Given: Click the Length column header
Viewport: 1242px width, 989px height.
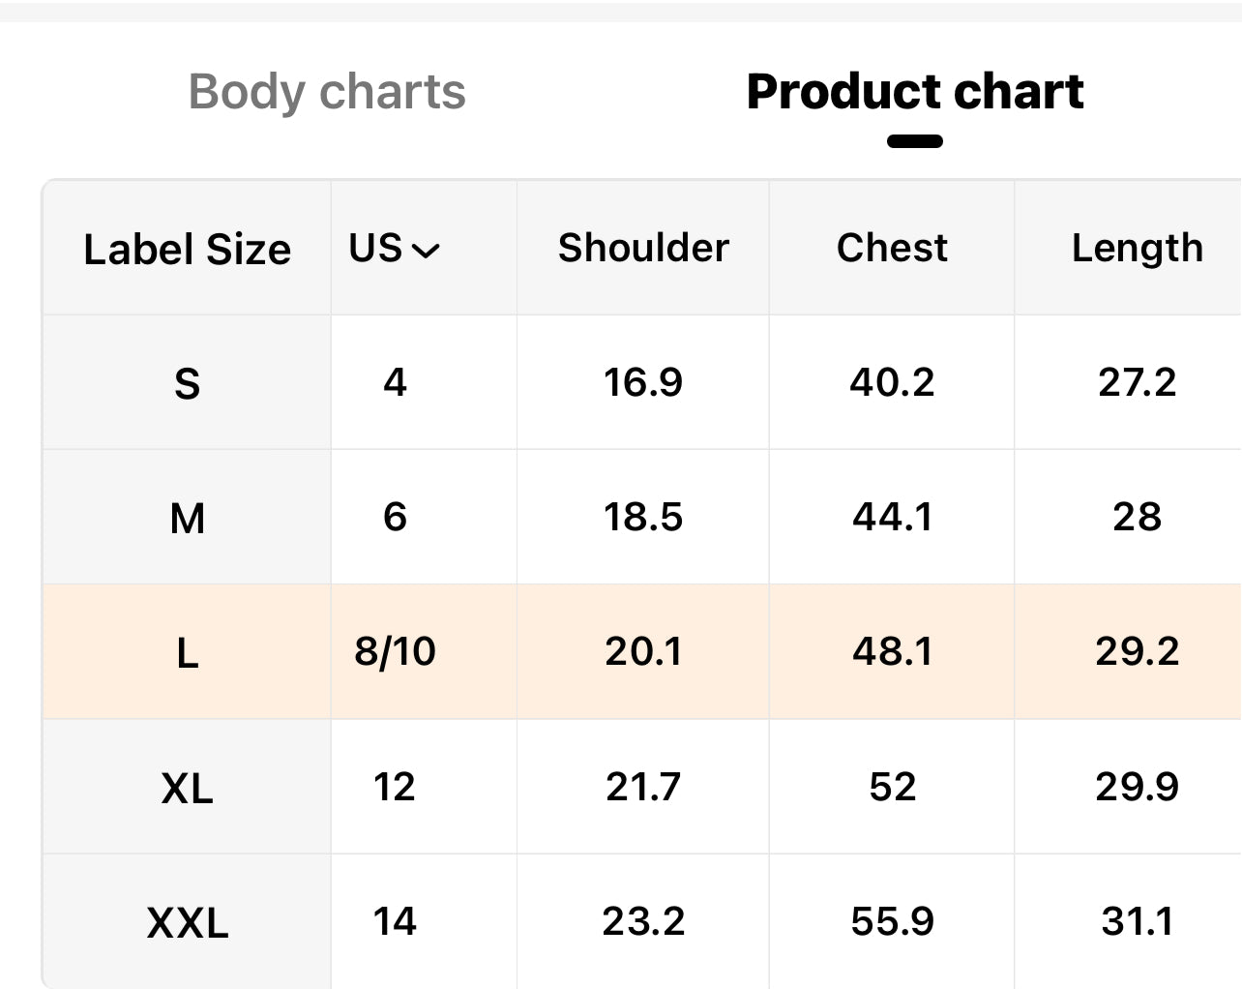Looking at the screenshot, I should coord(1137,249).
